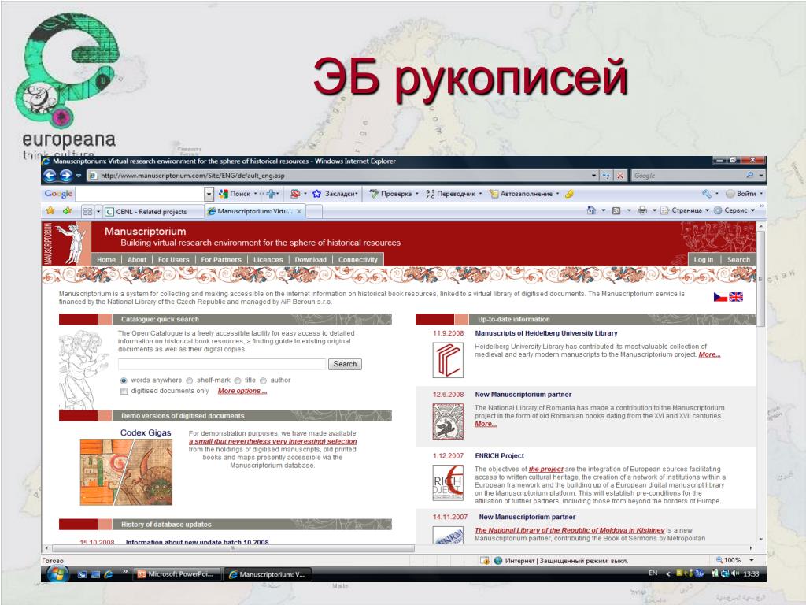Screen dimensions: 806x605
Task: Click the catalogue Search button
Action: pyautogui.click(x=345, y=364)
